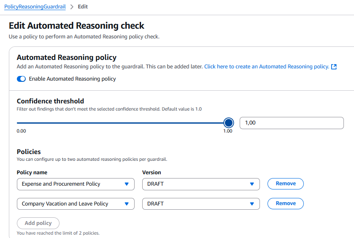The image size is (354, 238).
Task: Click the 'Enable Automated Reasoning policy' label
Action: [x=72, y=79]
